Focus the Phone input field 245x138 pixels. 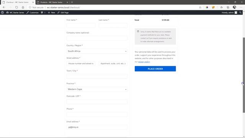click(x=97, y=114)
